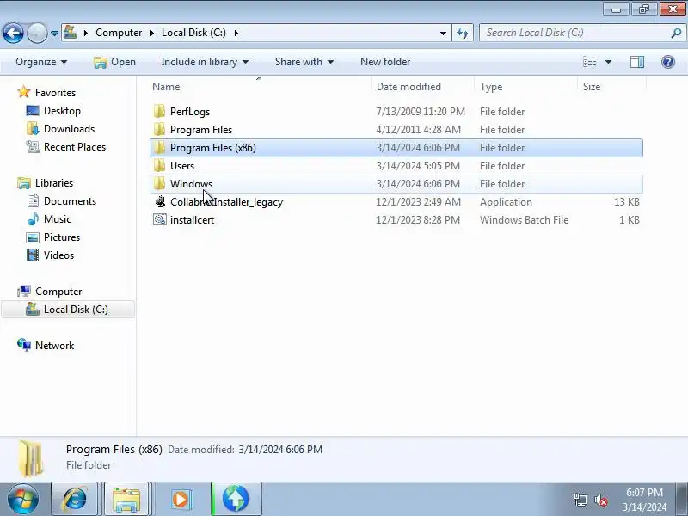Select Computer in the address breadcrumb
The height and width of the screenshot is (516, 688).
pyautogui.click(x=119, y=33)
